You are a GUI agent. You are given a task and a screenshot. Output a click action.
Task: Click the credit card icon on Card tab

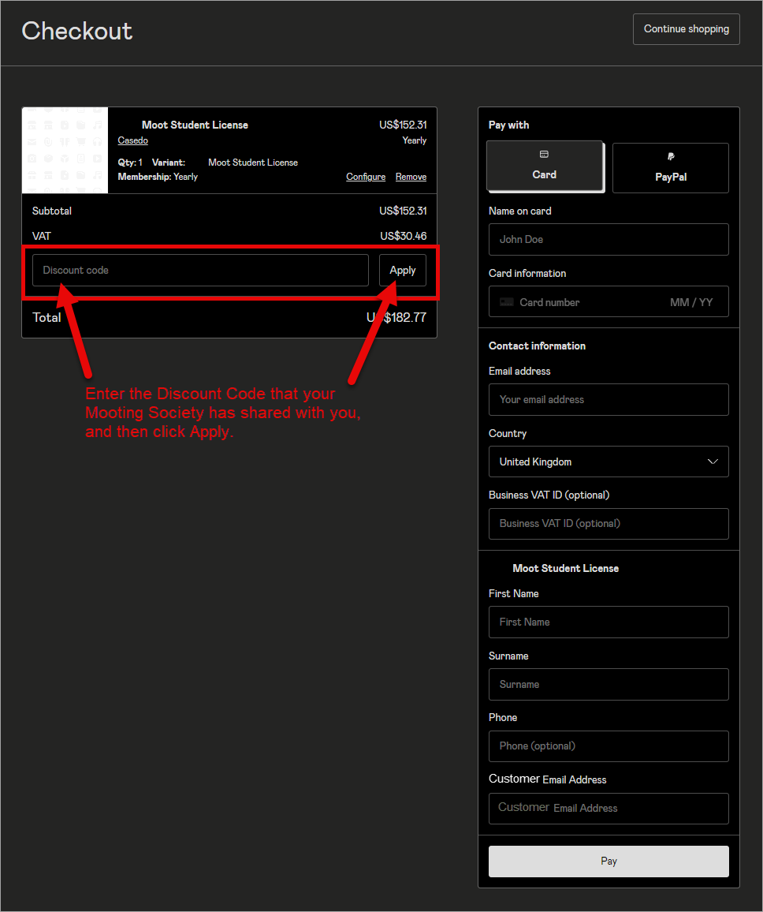(544, 154)
